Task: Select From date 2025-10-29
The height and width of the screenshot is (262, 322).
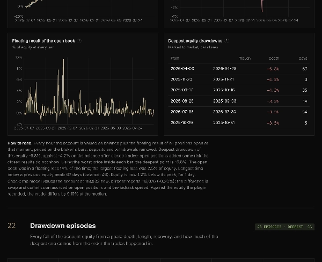Action: [182, 122]
